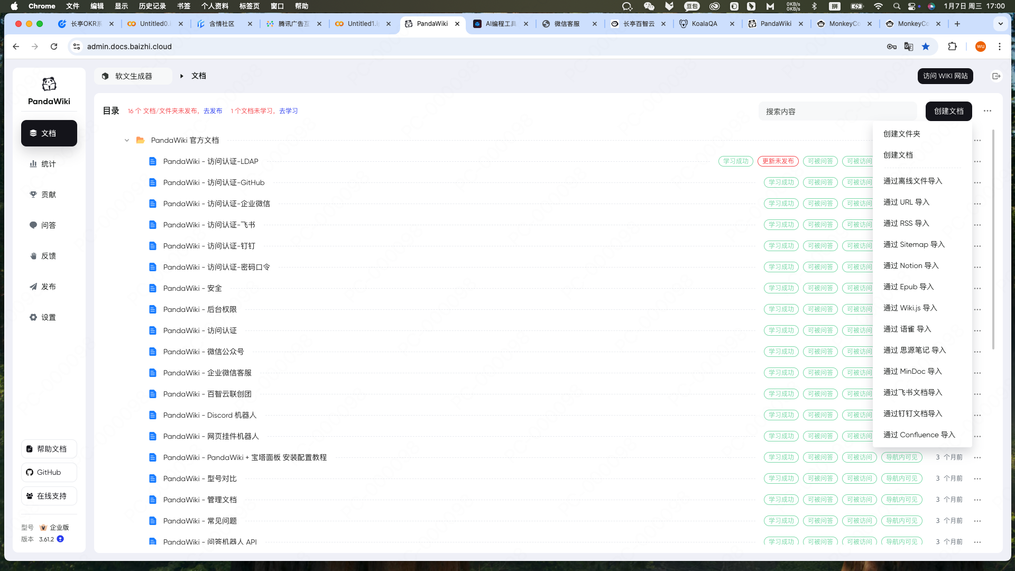Click the version update badge icon
1015x571 pixels.
(x=60, y=539)
